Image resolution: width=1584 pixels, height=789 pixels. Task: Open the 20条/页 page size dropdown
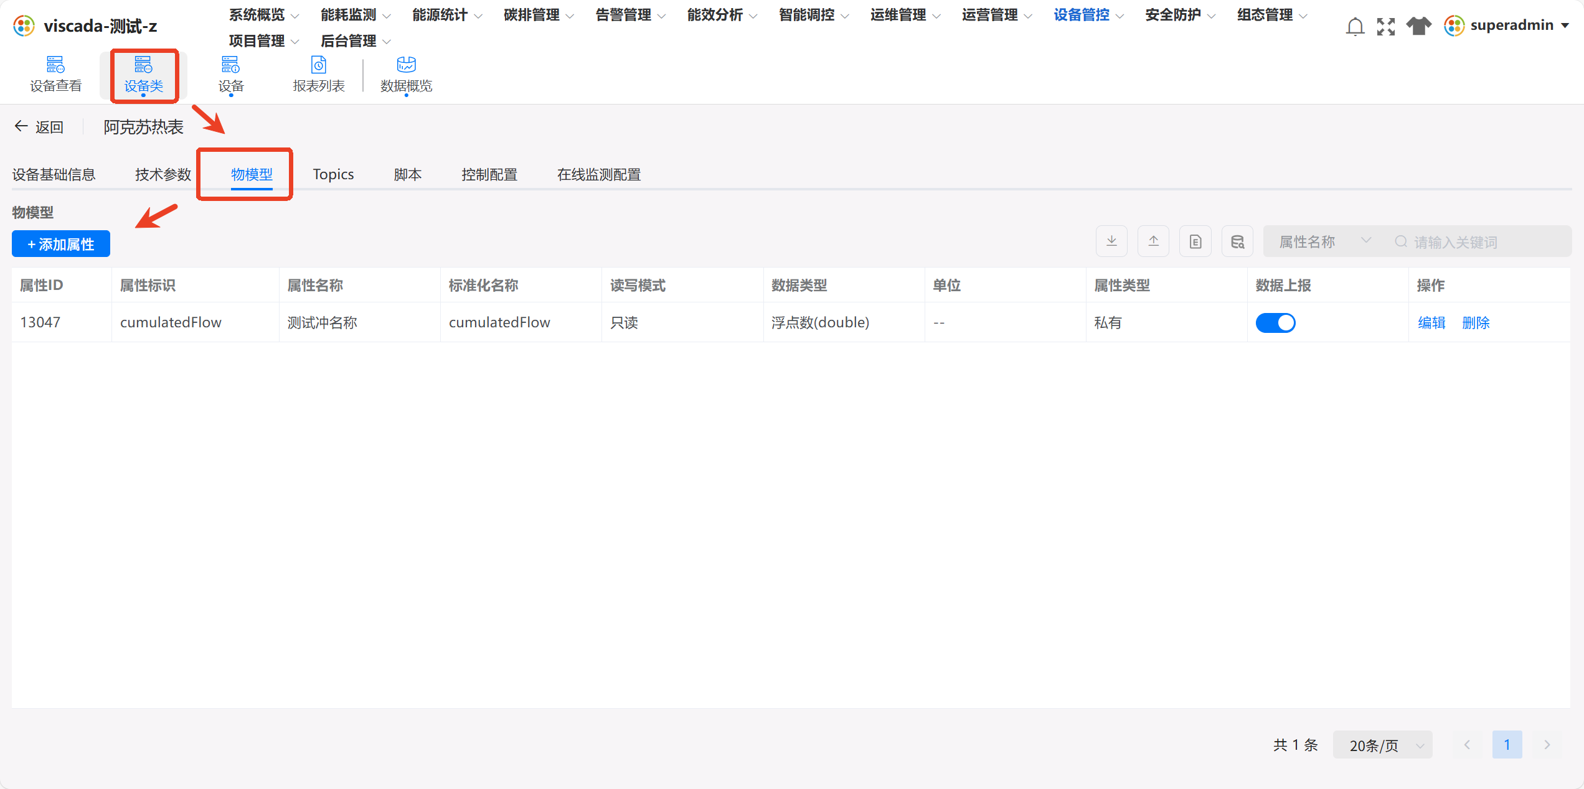[x=1382, y=745]
